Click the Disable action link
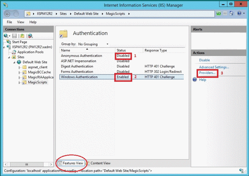 click(204, 60)
